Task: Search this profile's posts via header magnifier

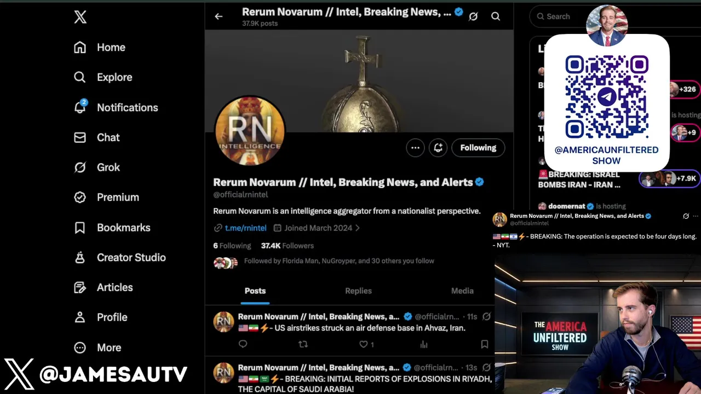Action: (496, 16)
